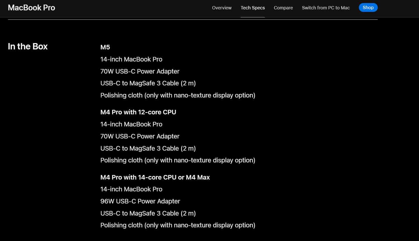Click 70W USB-C Power Adapter under M4 Pro 12-core

[140, 136]
